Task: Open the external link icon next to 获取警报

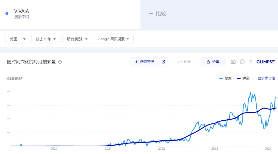Action: point(163,62)
